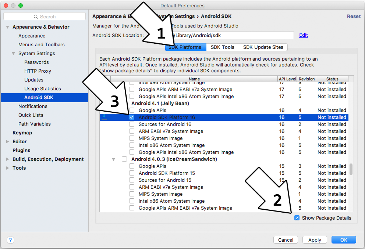Select Menus and Toolbars in sidebar
The width and height of the screenshot is (365, 249).
pos(42,44)
